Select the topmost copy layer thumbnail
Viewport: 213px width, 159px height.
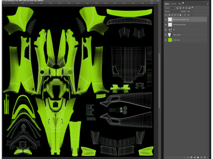click(x=170, y=19)
